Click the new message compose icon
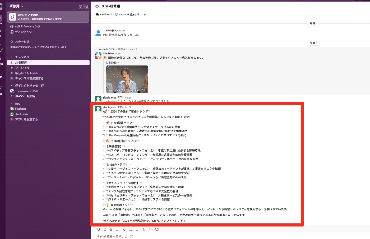This screenshot has height=239, width=370. click(86, 6)
